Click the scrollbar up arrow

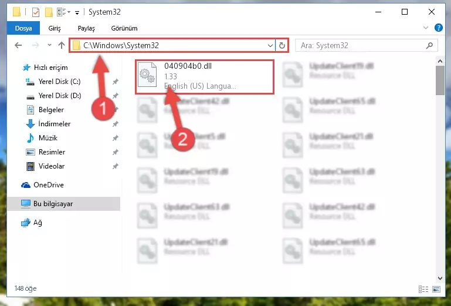pos(440,61)
